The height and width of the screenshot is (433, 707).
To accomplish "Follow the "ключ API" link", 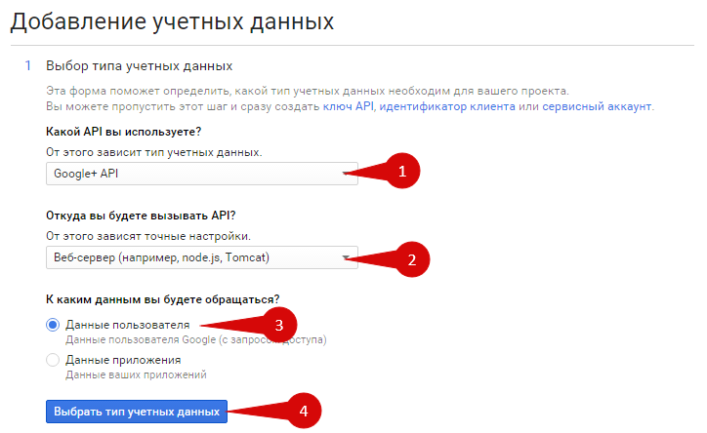I will pyautogui.click(x=349, y=106).
